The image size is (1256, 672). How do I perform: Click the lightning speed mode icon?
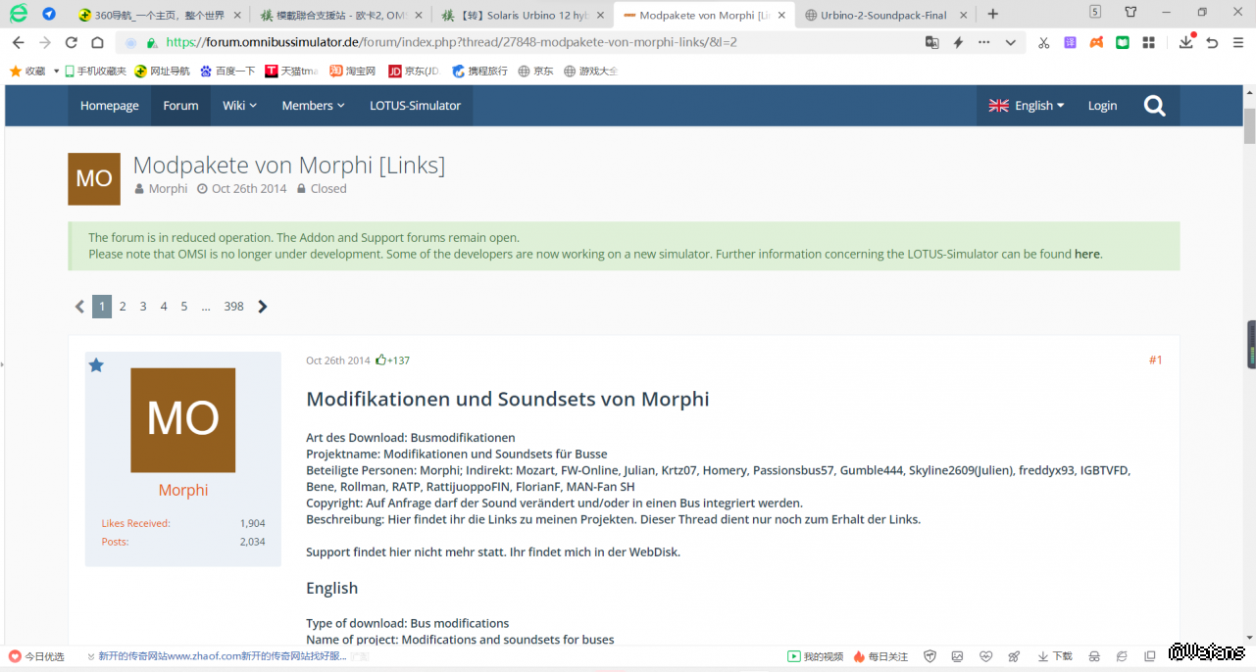tap(958, 42)
